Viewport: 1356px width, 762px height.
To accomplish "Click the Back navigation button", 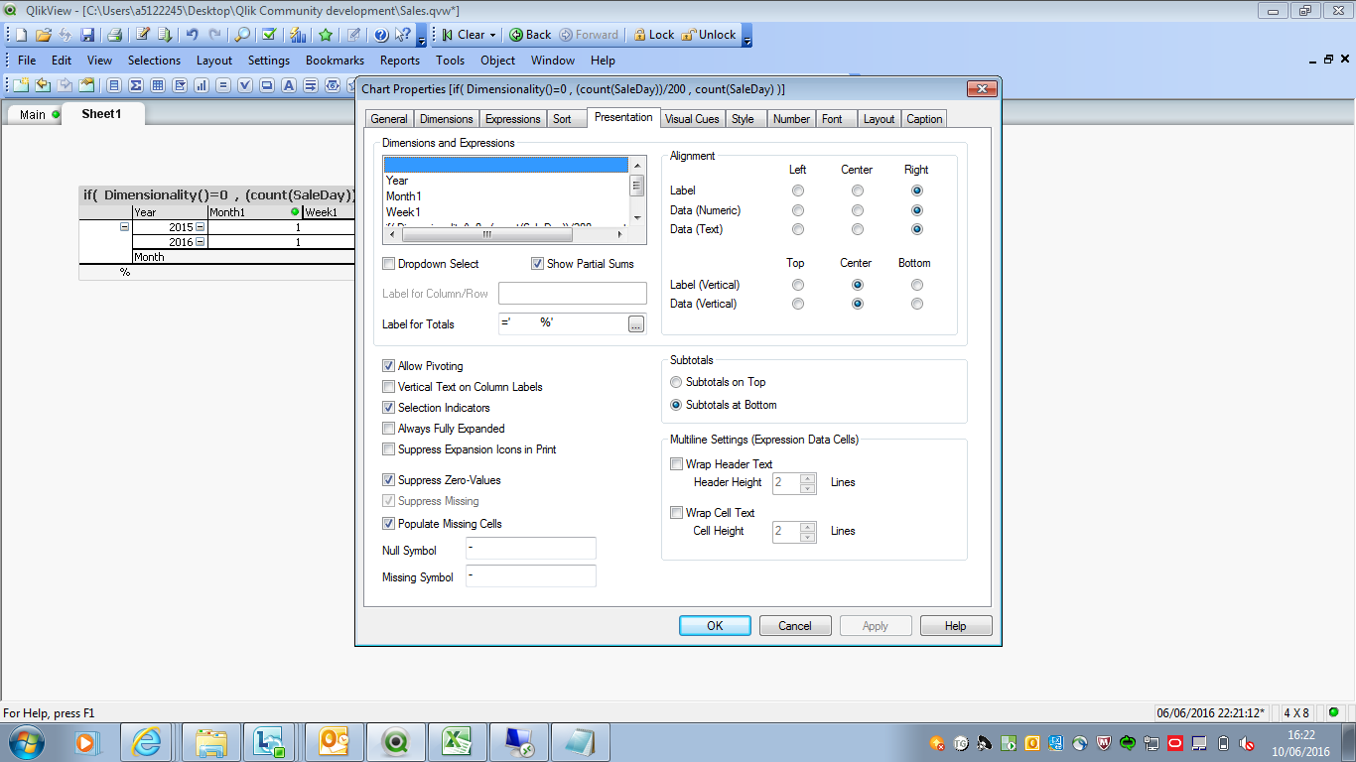I will (530, 35).
